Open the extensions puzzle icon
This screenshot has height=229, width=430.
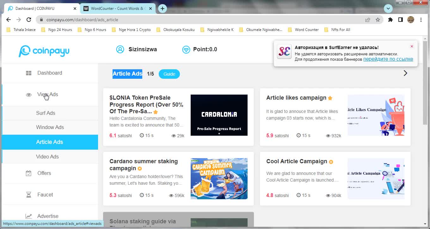(390, 20)
